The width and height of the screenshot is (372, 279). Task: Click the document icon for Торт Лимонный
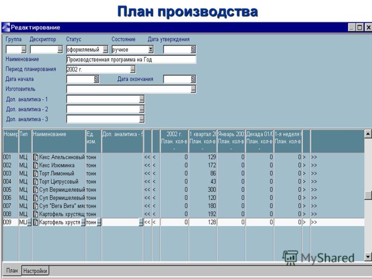36,173
